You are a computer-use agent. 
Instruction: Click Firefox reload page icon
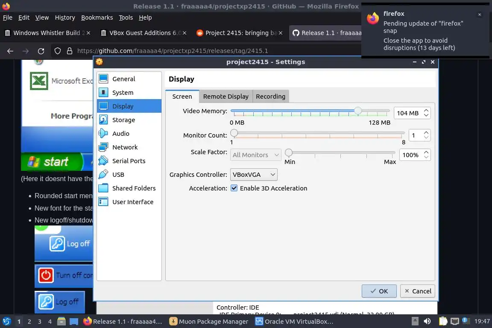41,51
